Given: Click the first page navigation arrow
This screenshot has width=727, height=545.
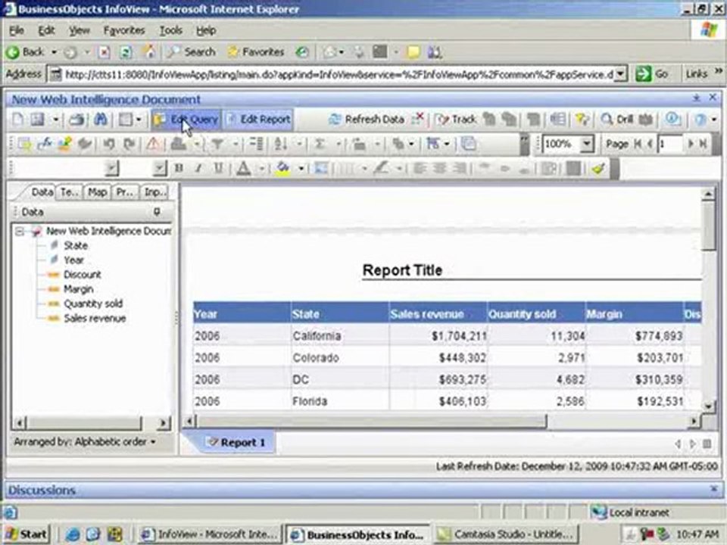Looking at the screenshot, I should 638,144.
